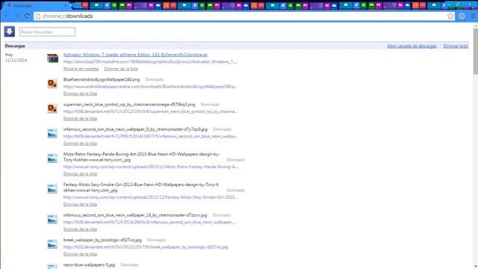Open the Fantasy-Moto-Sexy-Smoke-Girl el-tony.com URL

click(x=150, y=197)
